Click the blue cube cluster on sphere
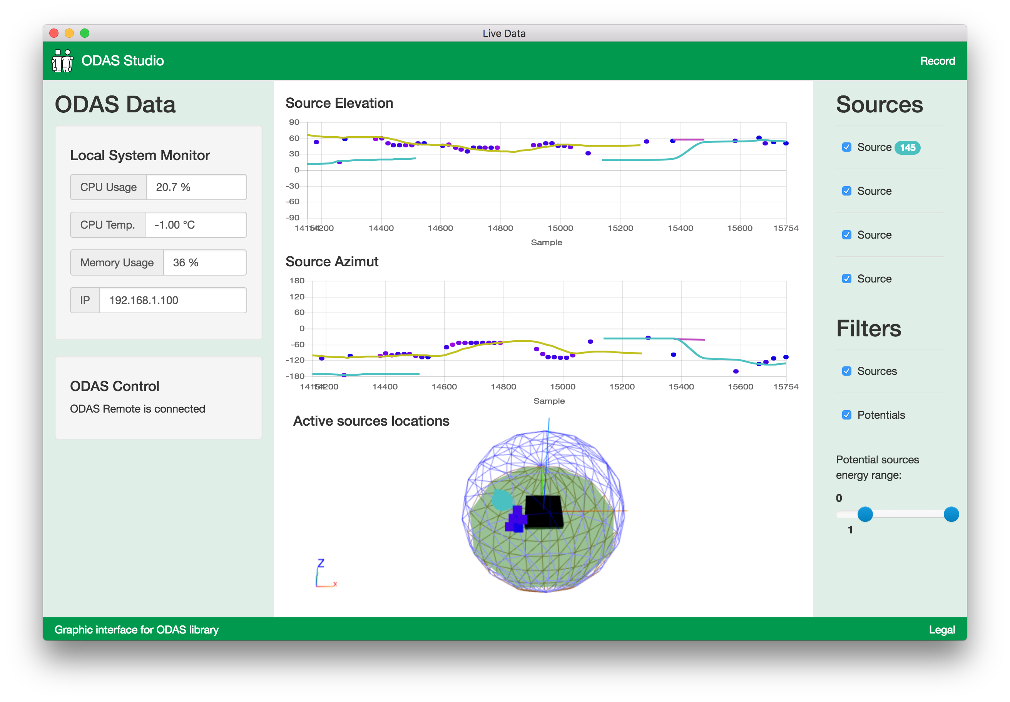The height and width of the screenshot is (702, 1010). pos(517,520)
